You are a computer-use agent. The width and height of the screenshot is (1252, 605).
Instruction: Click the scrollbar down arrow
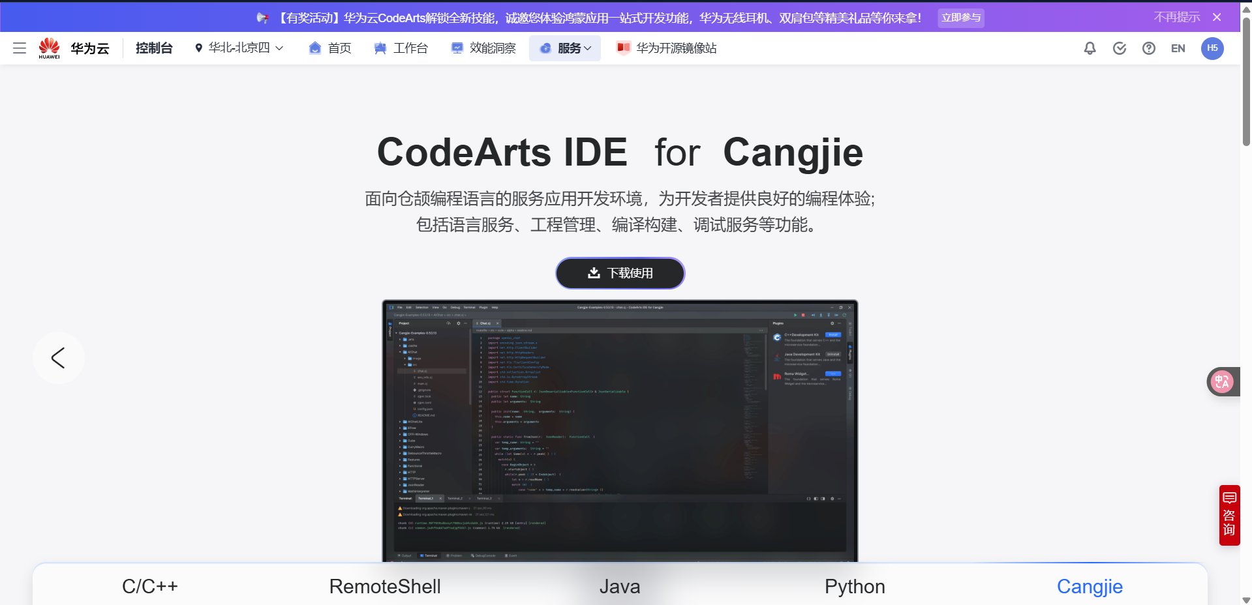point(1246,600)
